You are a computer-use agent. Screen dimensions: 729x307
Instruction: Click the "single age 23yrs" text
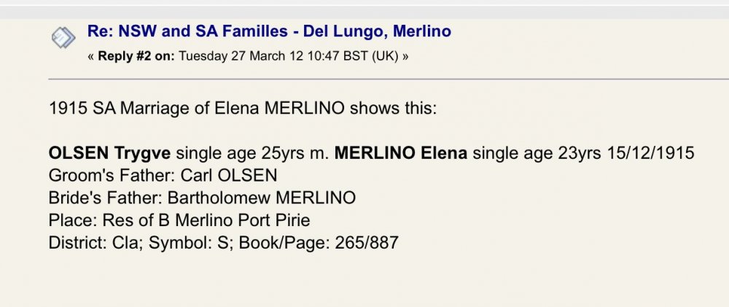[x=537, y=153]
